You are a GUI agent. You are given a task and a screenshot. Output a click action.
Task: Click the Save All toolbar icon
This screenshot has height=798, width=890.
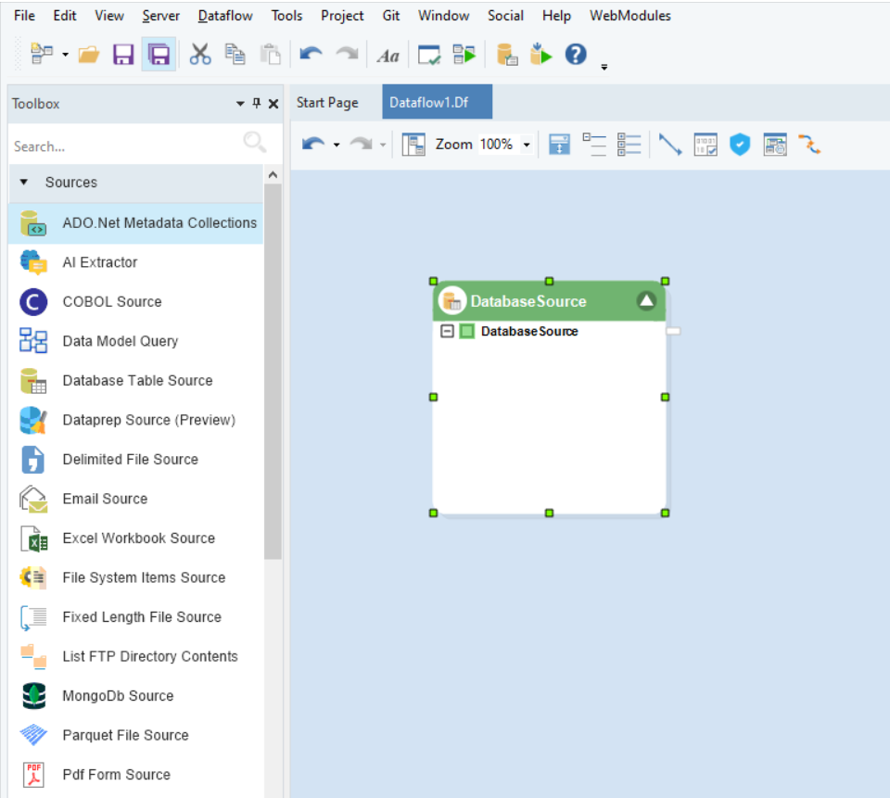coord(159,55)
